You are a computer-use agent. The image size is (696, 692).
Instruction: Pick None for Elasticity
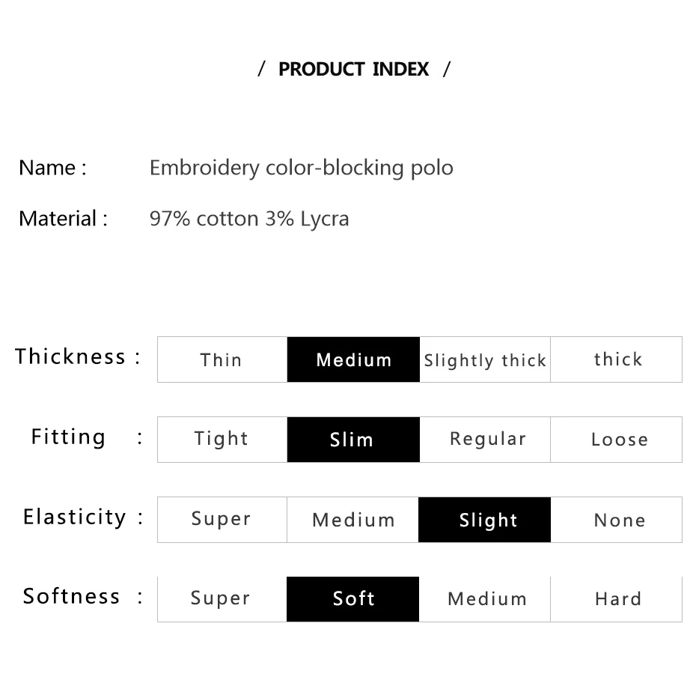click(616, 520)
